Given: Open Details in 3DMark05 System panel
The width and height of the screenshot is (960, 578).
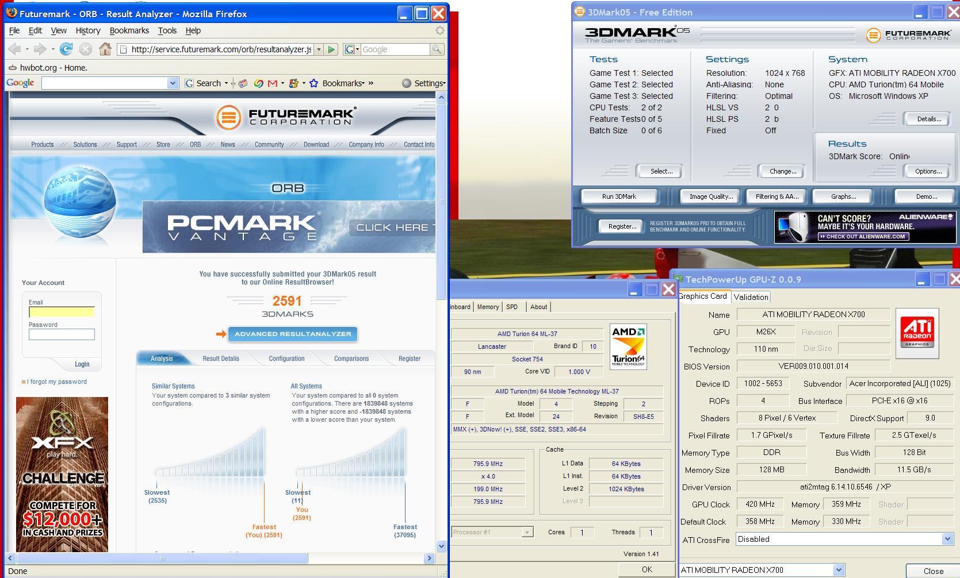Looking at the screenshot, I should coord(929,119).
